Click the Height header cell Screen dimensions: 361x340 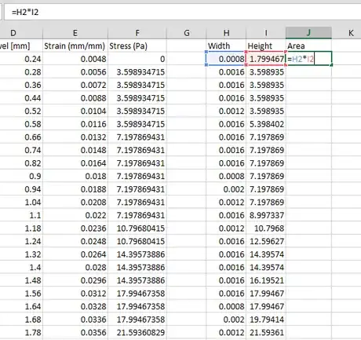(x=266, y=46)
